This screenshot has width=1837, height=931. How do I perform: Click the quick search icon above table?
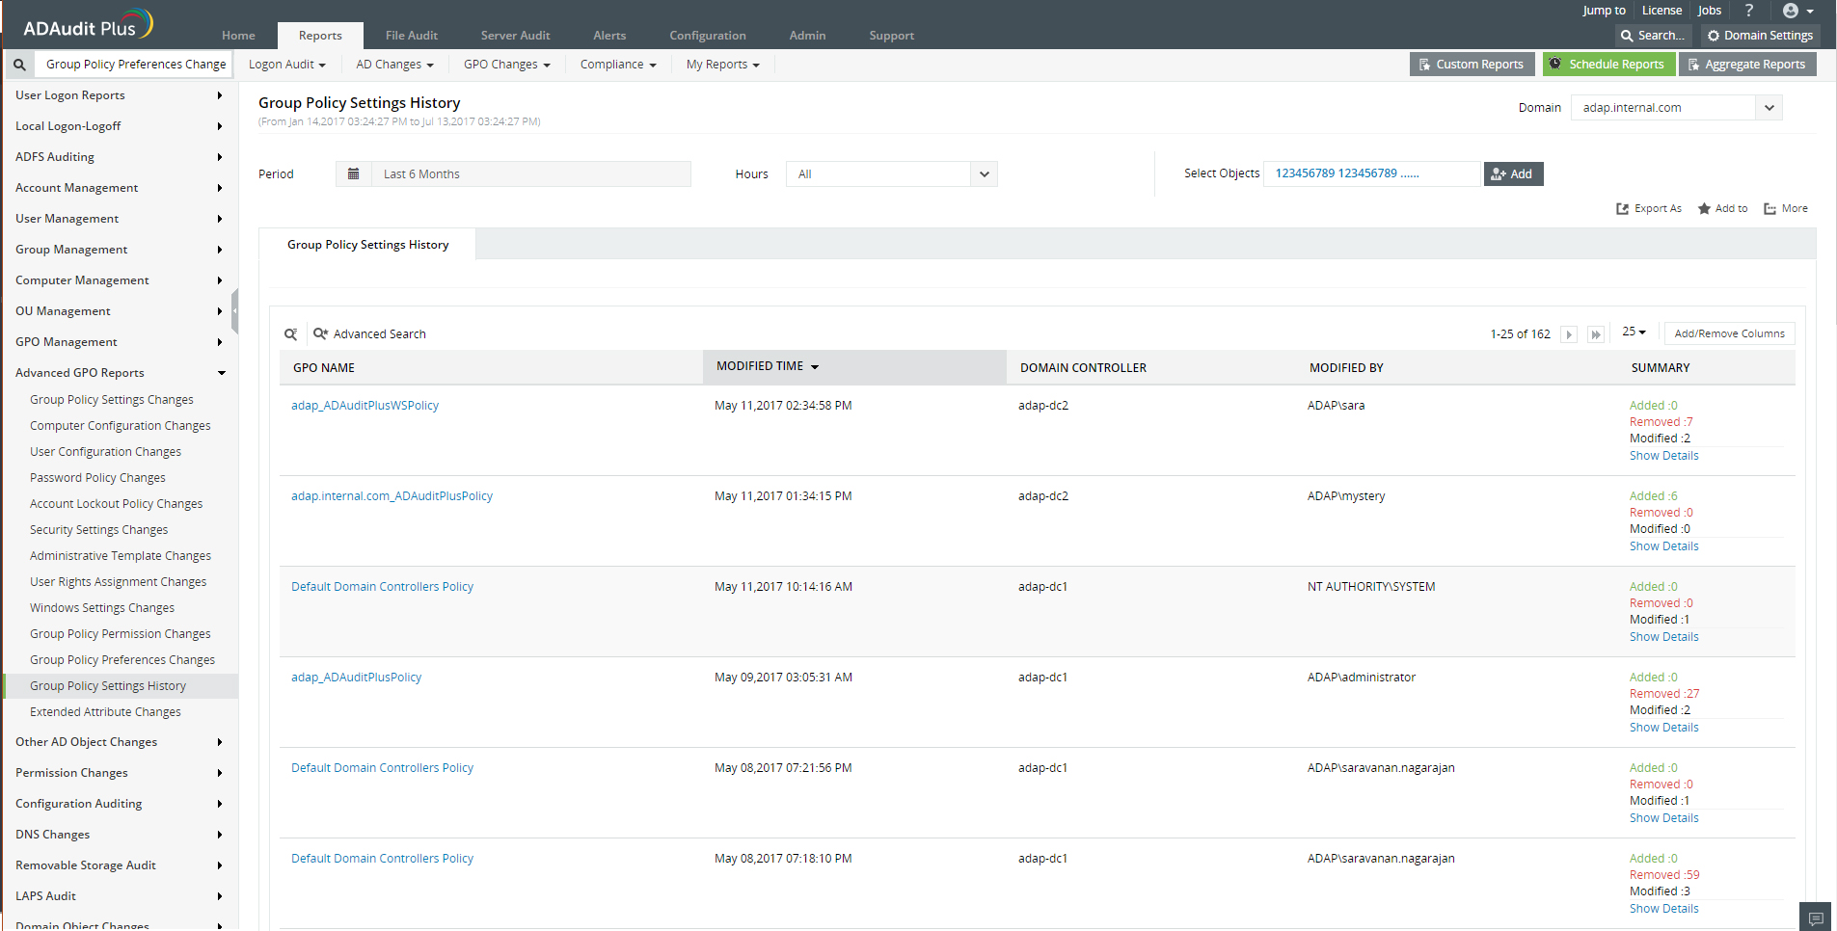coord(290,334)
